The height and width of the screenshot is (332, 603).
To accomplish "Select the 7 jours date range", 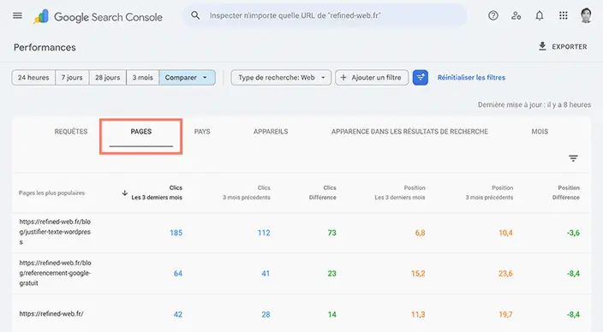I will [72, 77].
